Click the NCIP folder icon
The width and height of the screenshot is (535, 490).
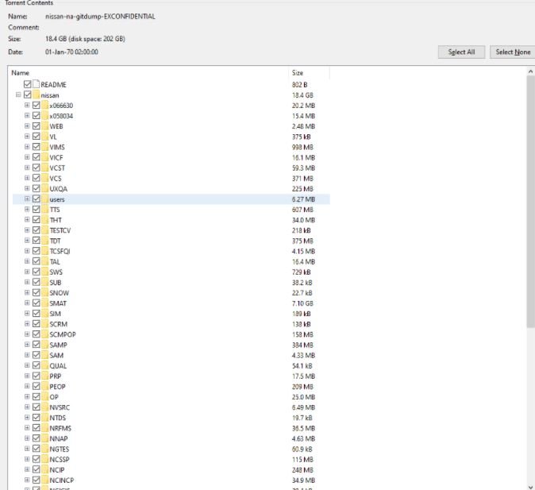(x=44, y=469)
